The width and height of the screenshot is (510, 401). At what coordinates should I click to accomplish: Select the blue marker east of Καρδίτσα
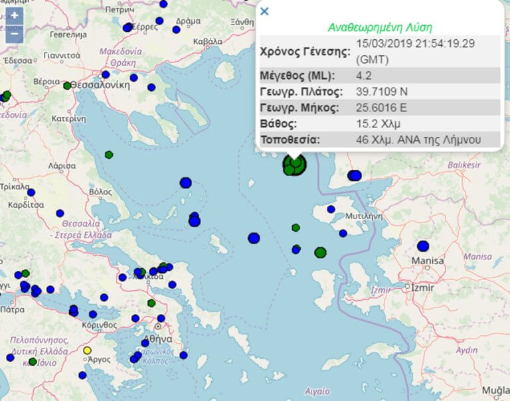pos(60,213)
